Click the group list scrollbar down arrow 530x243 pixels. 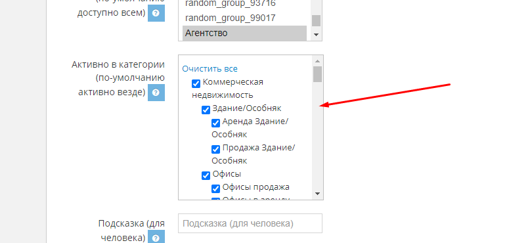click(317, 34)
